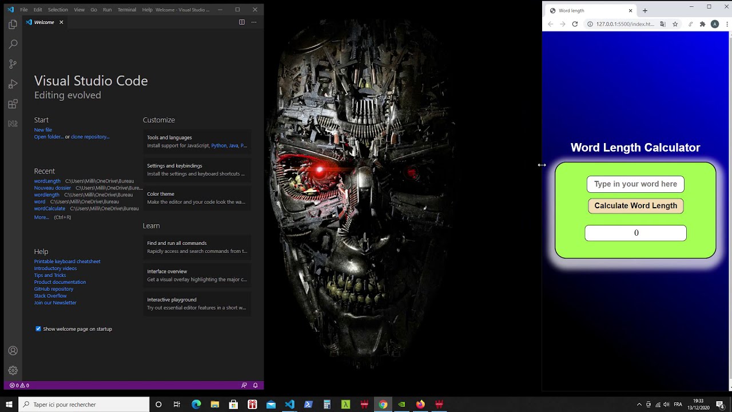Click the Windows taskbar search box
The height and width of the screenshot is (412, 732).
click(x=84, y=405)
